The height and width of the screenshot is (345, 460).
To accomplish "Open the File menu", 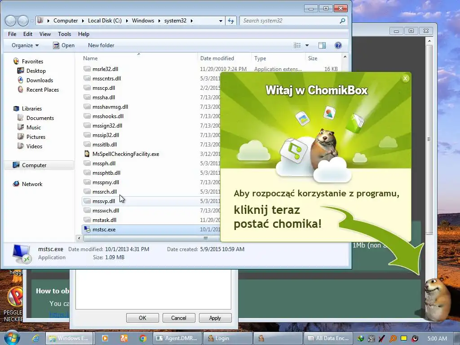I will 12,34.
